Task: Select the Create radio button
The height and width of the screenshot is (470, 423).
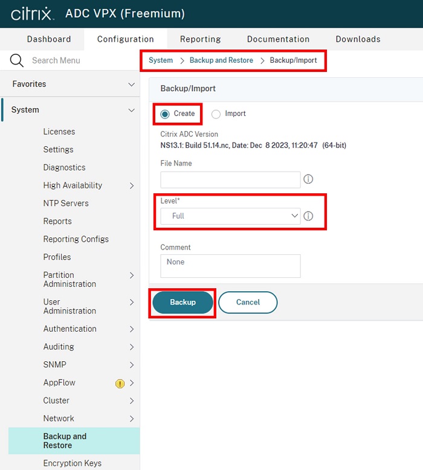Action: click(x=165, y=114)
